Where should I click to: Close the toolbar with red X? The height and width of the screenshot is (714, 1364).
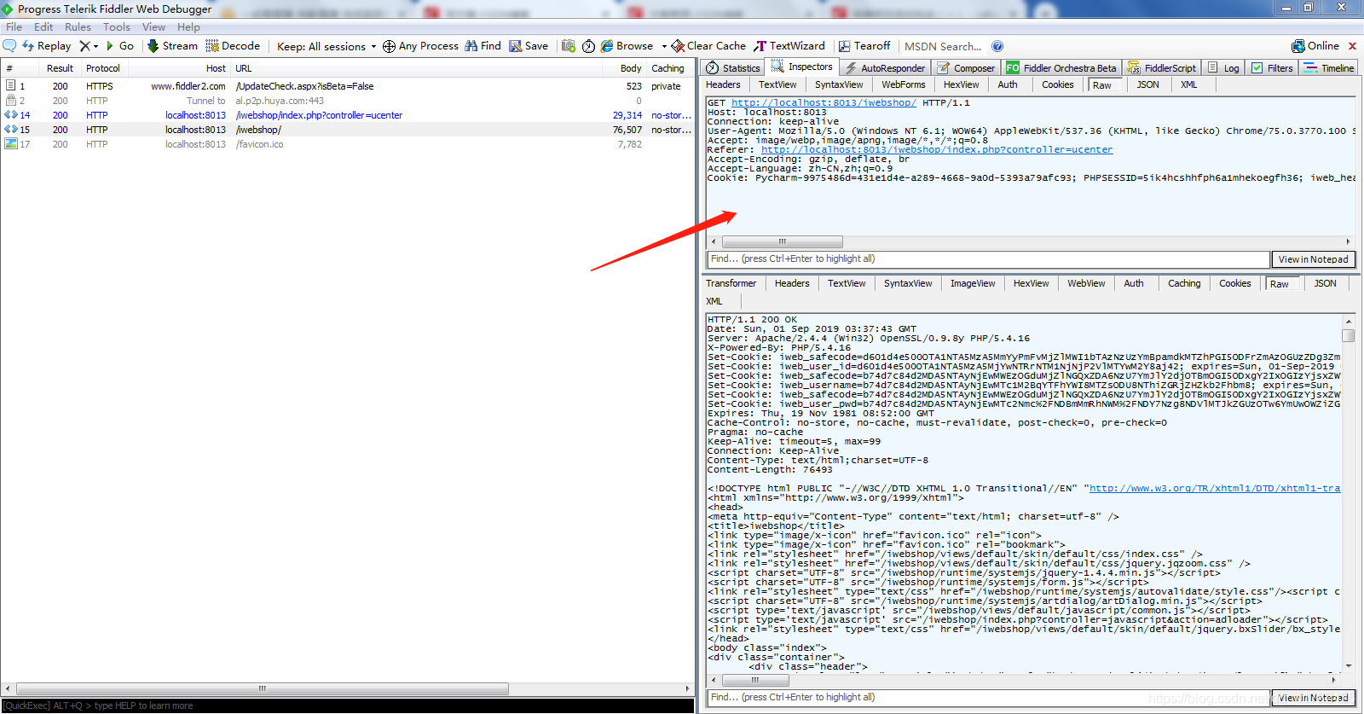(1352, 46)
